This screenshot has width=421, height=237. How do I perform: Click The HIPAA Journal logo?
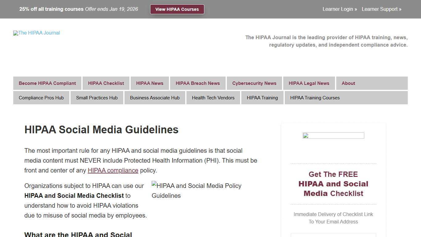coord(36,33)
